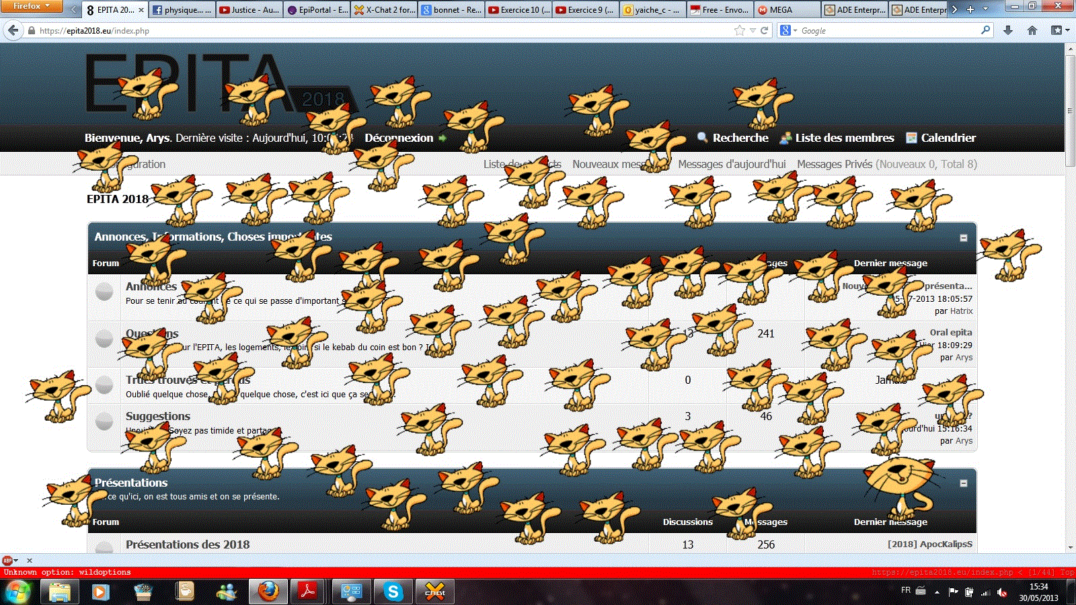This screenshot has height=605, width=1076.
Task: Reload the page with the refresh icon
Action: (x=765, y=30)
